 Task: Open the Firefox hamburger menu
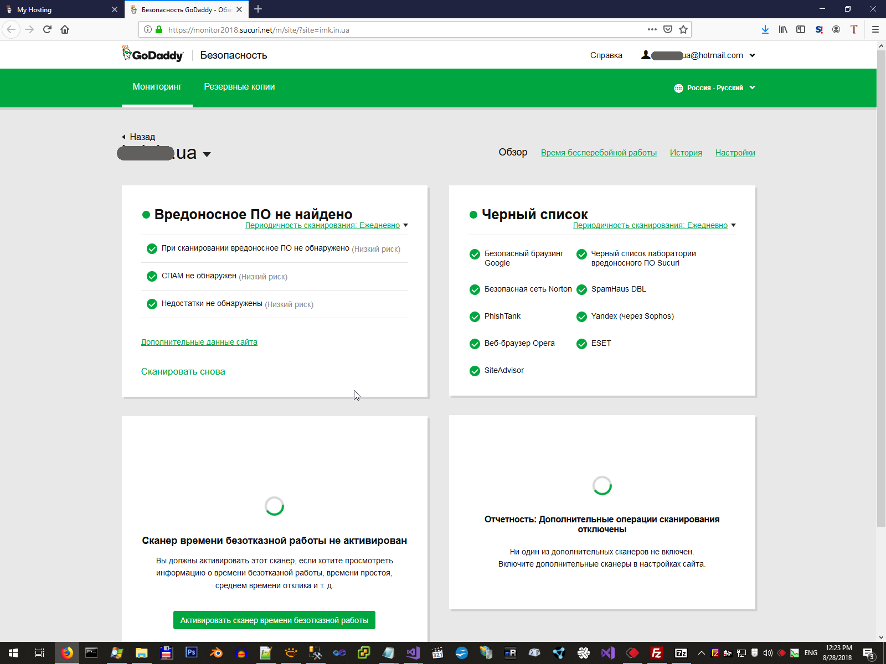click(875, 29)
